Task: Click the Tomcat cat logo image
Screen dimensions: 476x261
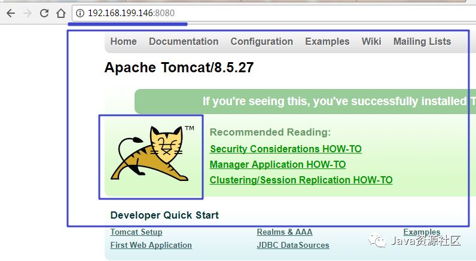Action: tap(152, 153)
